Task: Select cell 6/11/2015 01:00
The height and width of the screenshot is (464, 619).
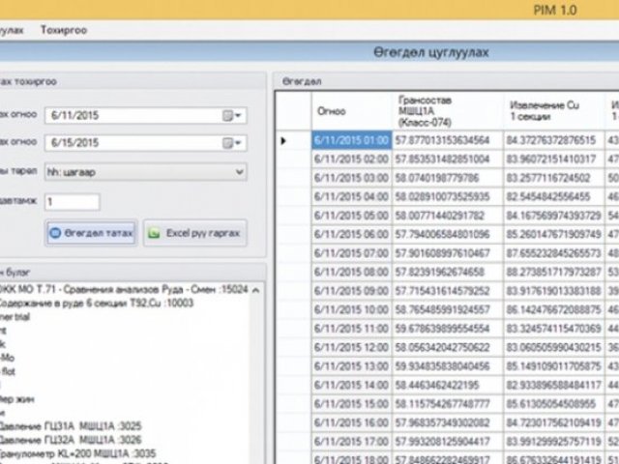Action: (x=352, y=140)
